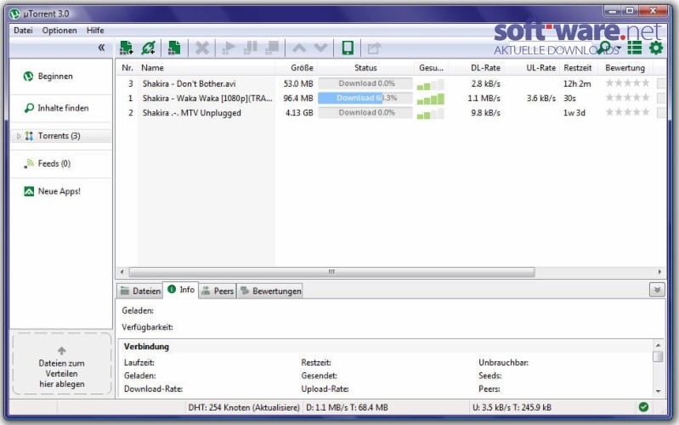Sort by the UL-Rate column header
This screenshot has height=425, width=679.
pos(532,68)
